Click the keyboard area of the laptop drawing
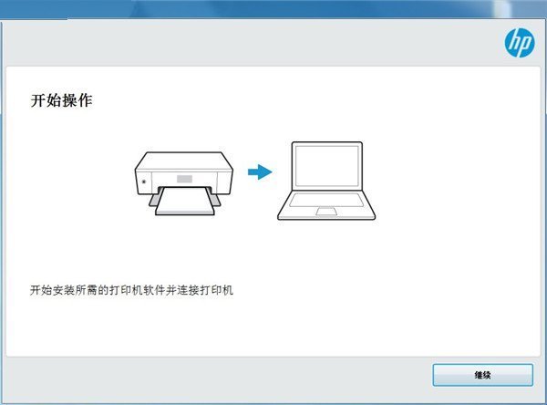 tap(326, 200)
